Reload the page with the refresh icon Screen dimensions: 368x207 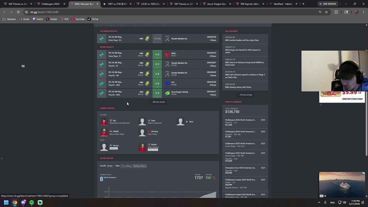tap(18, 12)
